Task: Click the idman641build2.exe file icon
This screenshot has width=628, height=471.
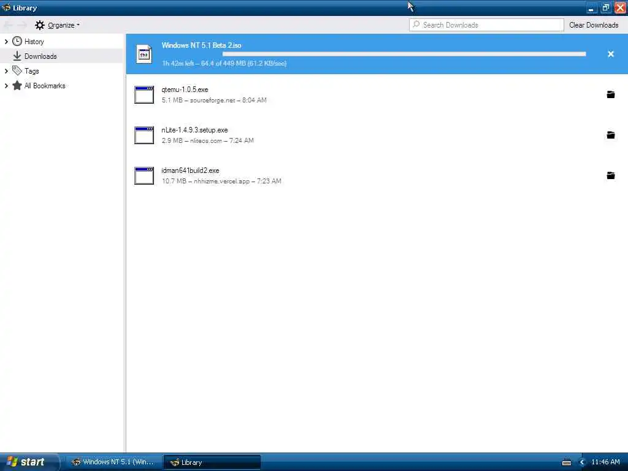Action: (x=144, y=175)
